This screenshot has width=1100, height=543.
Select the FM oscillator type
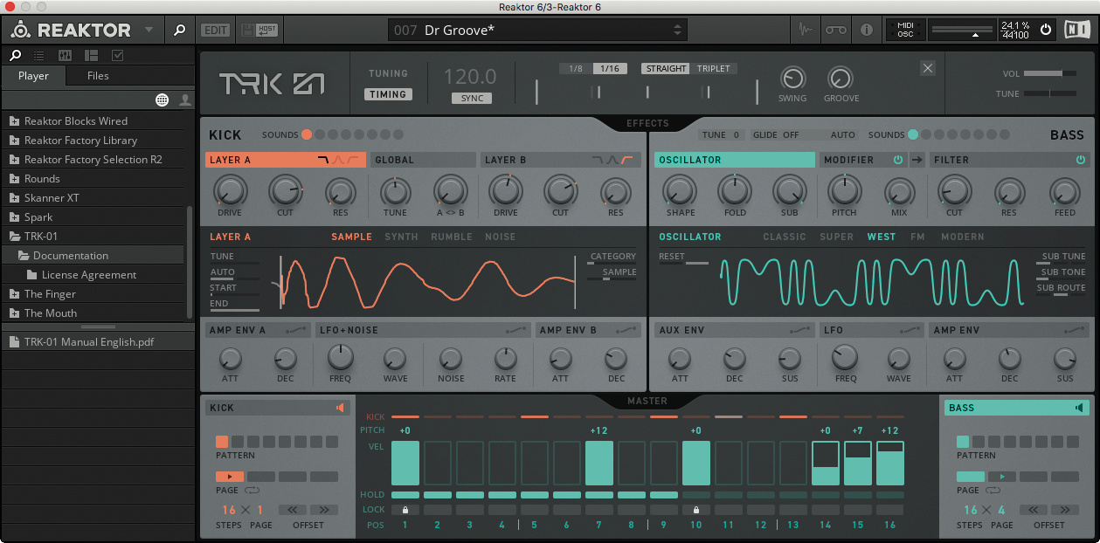click(x=917, y=237)
